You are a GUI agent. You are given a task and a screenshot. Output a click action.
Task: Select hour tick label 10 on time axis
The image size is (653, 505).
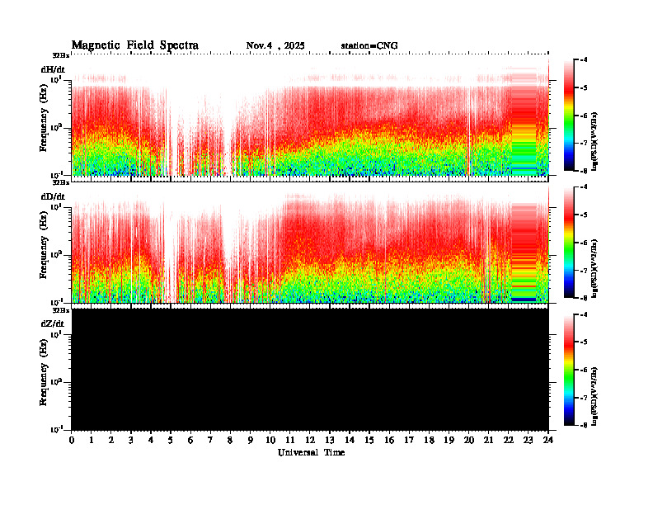coord(270,440)
